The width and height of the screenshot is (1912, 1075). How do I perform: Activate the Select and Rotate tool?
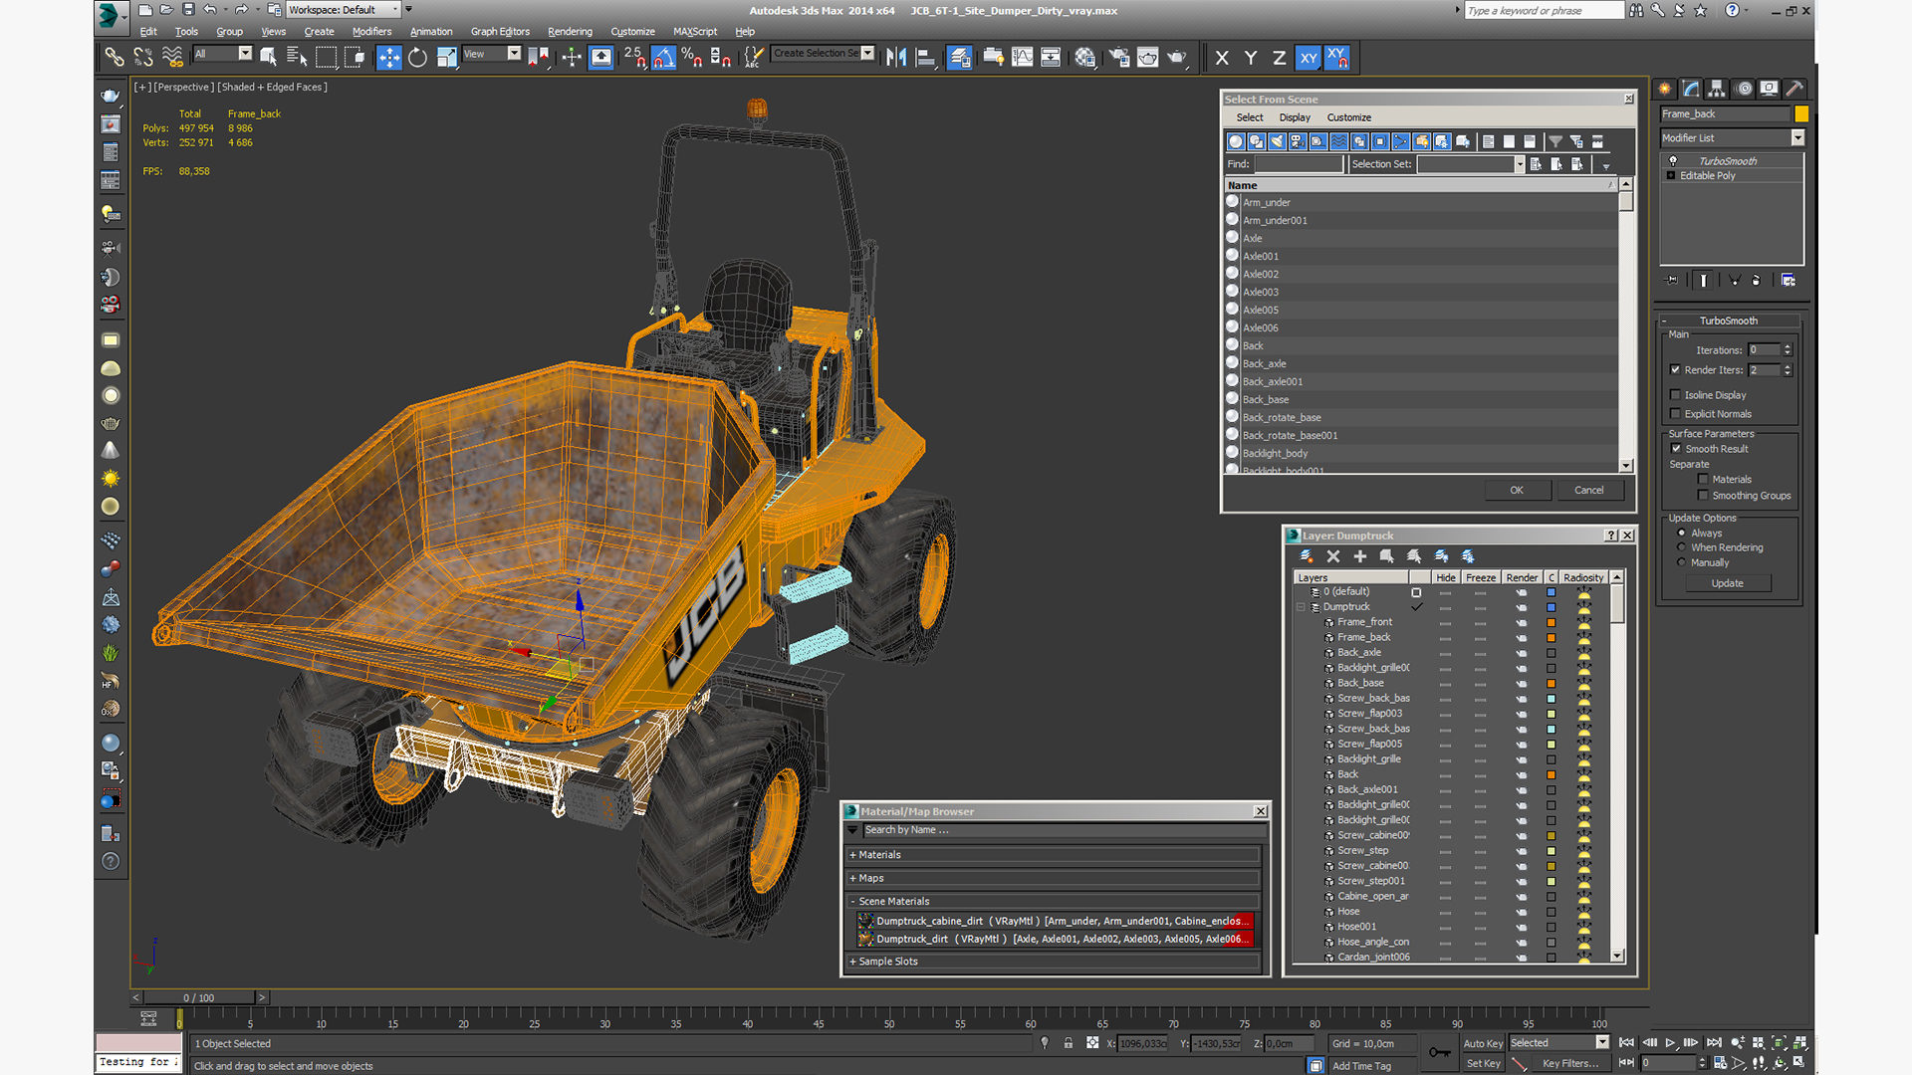coord(418,58)
